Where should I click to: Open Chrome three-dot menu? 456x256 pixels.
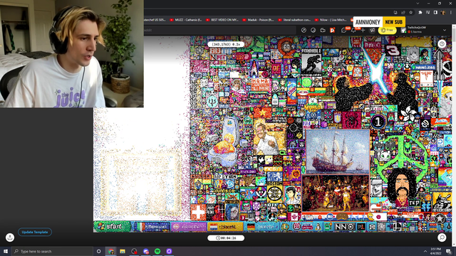click(451, 13)
